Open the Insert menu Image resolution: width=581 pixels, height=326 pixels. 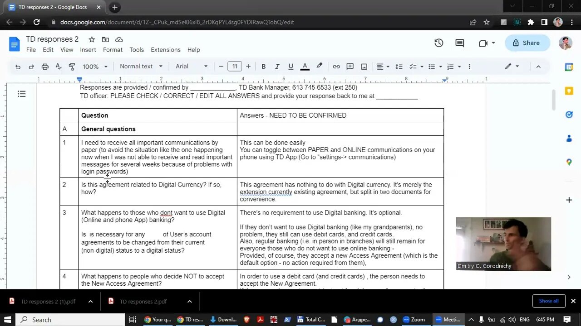[88, 50]
